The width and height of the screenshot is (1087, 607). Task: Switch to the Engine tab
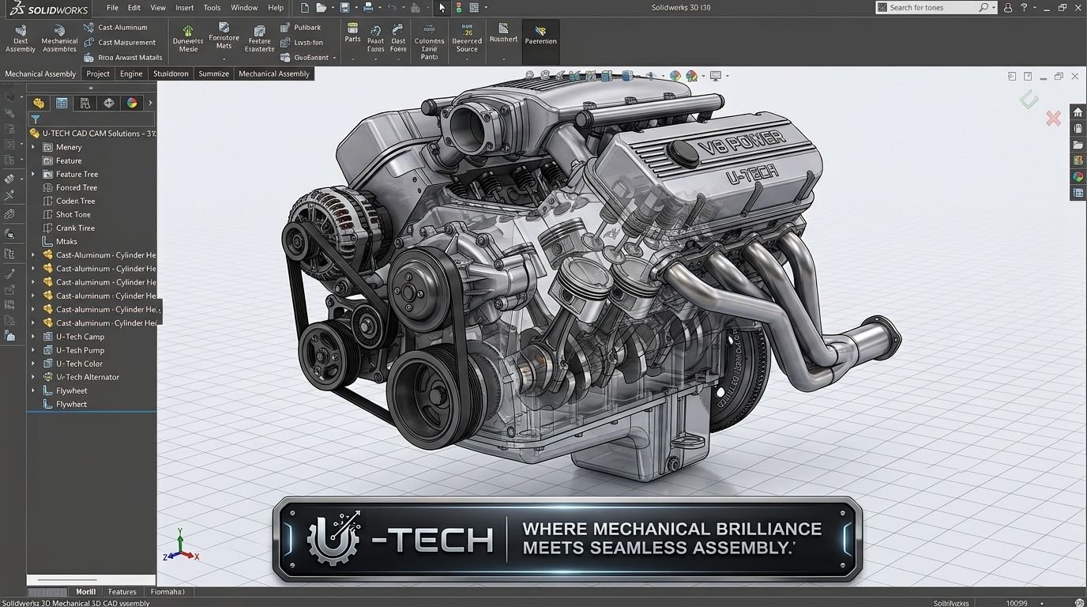tap(131, 74)
